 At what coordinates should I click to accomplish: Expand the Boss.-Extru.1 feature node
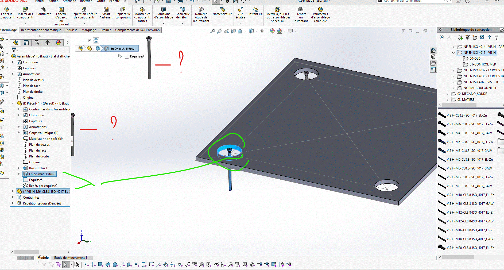(19, 168)
